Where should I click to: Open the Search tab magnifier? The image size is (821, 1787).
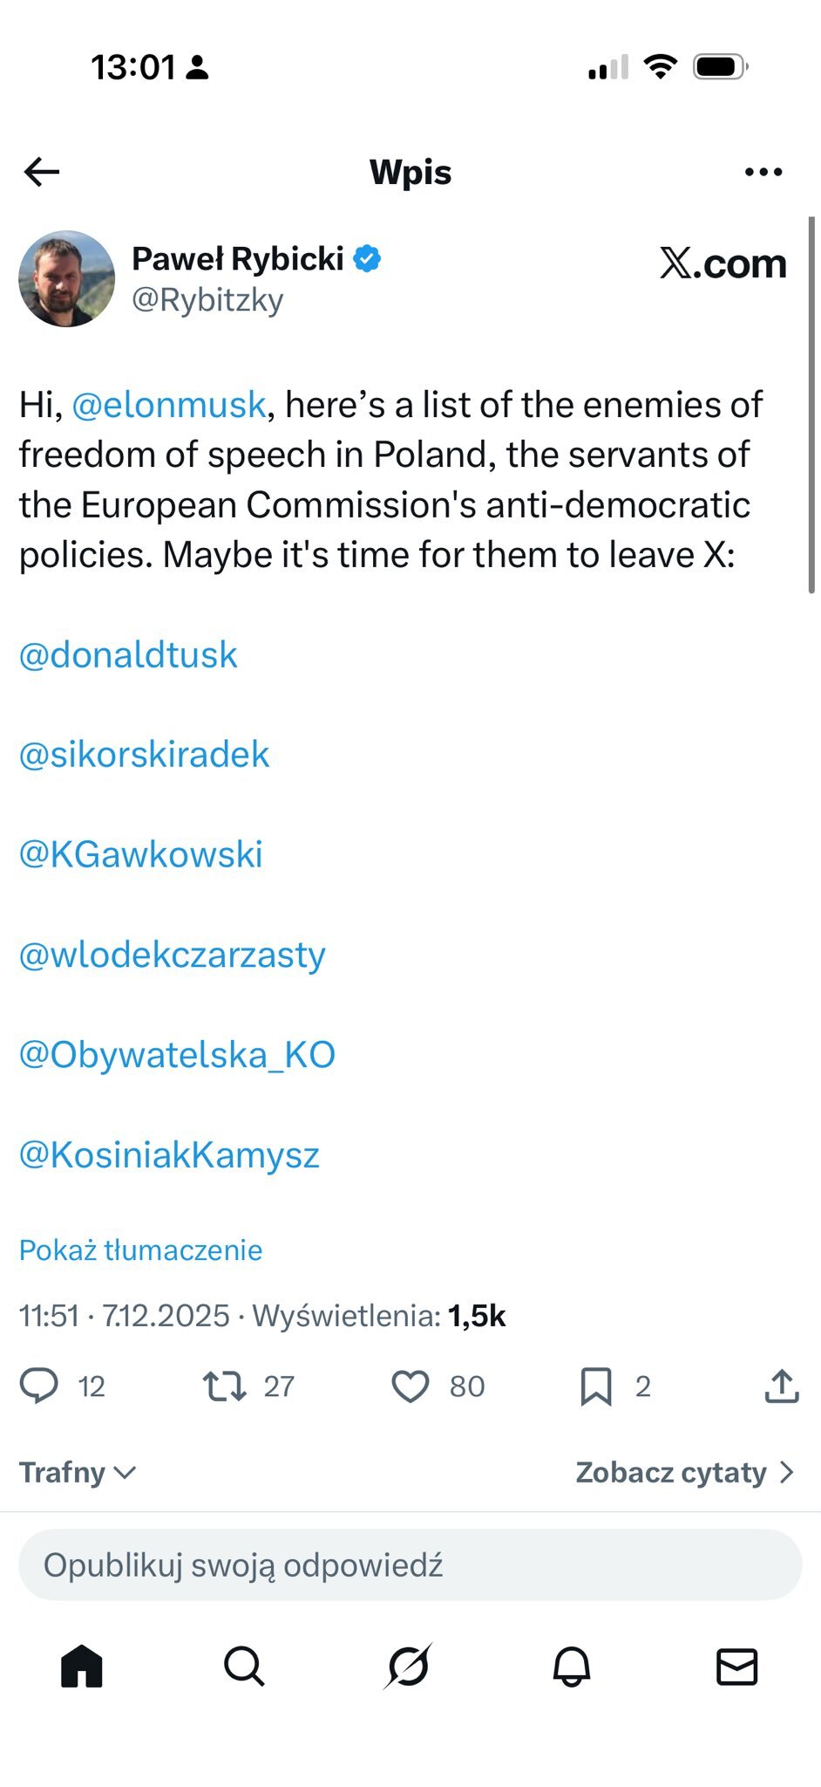(244, 1667)
